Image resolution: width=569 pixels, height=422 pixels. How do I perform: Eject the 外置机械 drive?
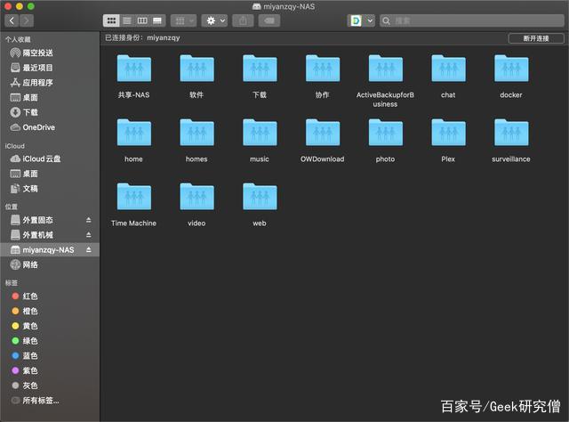[89, 235]
